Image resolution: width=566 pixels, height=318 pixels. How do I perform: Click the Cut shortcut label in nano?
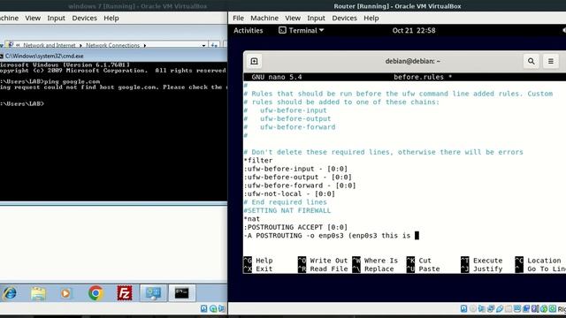click(424, 261)
